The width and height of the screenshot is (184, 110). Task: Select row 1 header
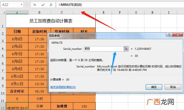point(3,21)
